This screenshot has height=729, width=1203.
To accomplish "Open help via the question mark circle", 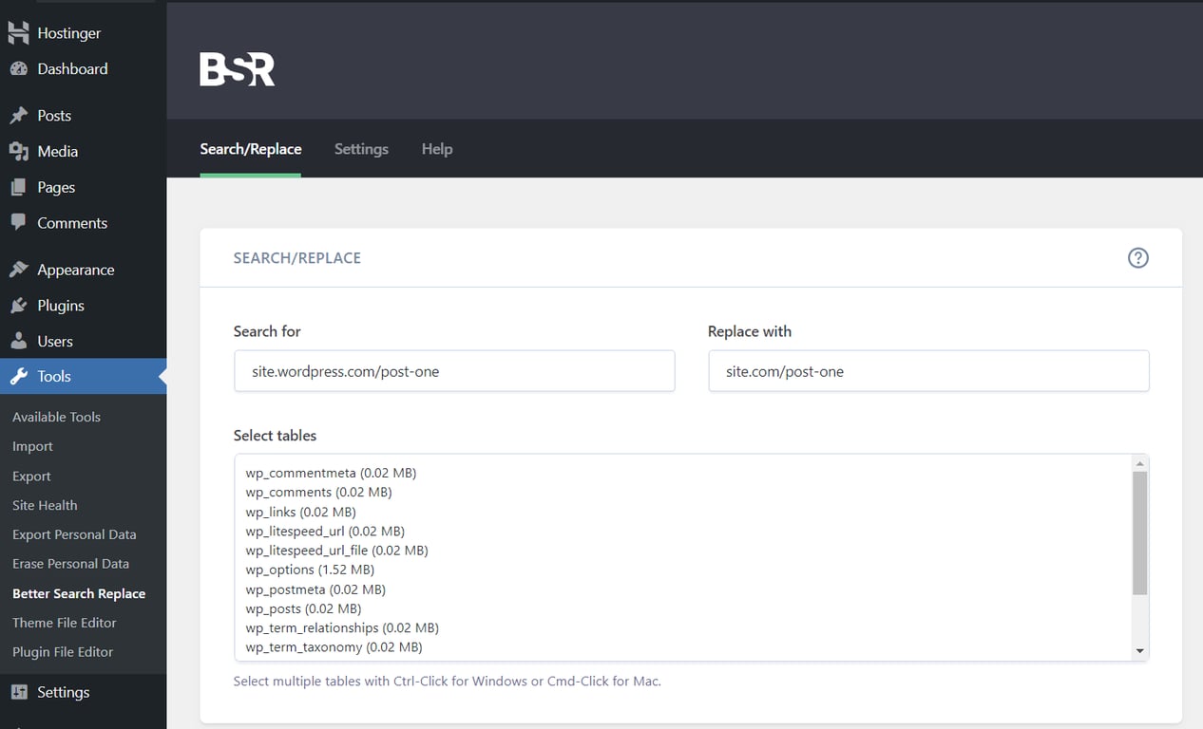I will 1137,257.
